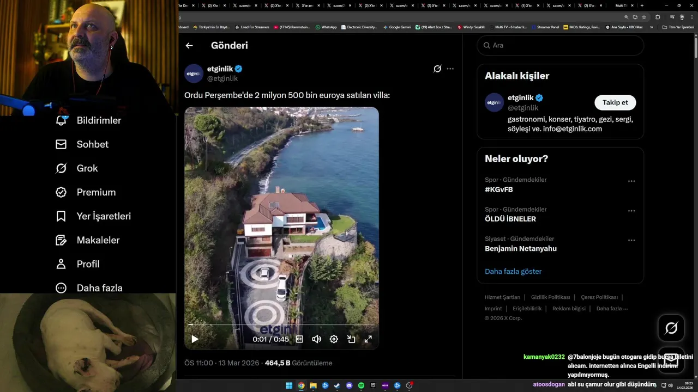Toggle picture-in-picture for the video
This screenshot has width=698, height=392.
click(351, 339)
